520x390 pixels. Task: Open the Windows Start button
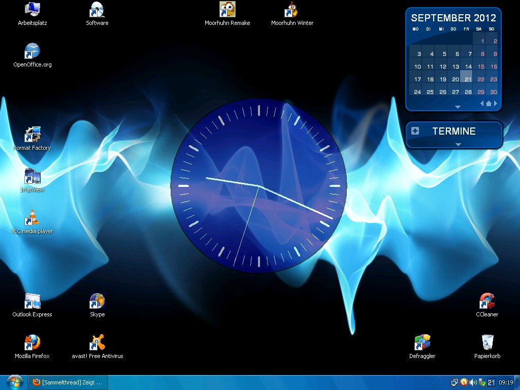pyautogui.click(x=15, y=382)
